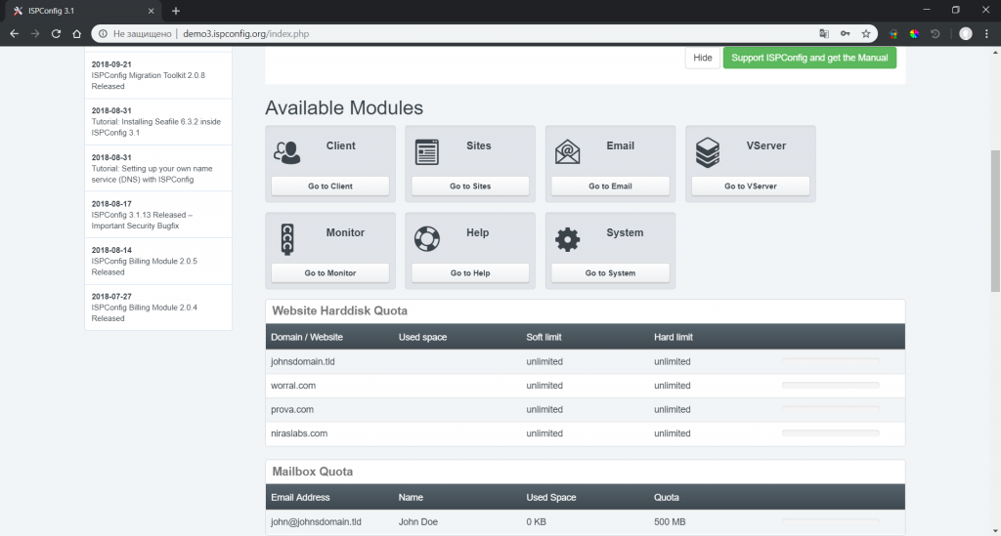Click the Hard limit column header

click(x=673, y=337)
